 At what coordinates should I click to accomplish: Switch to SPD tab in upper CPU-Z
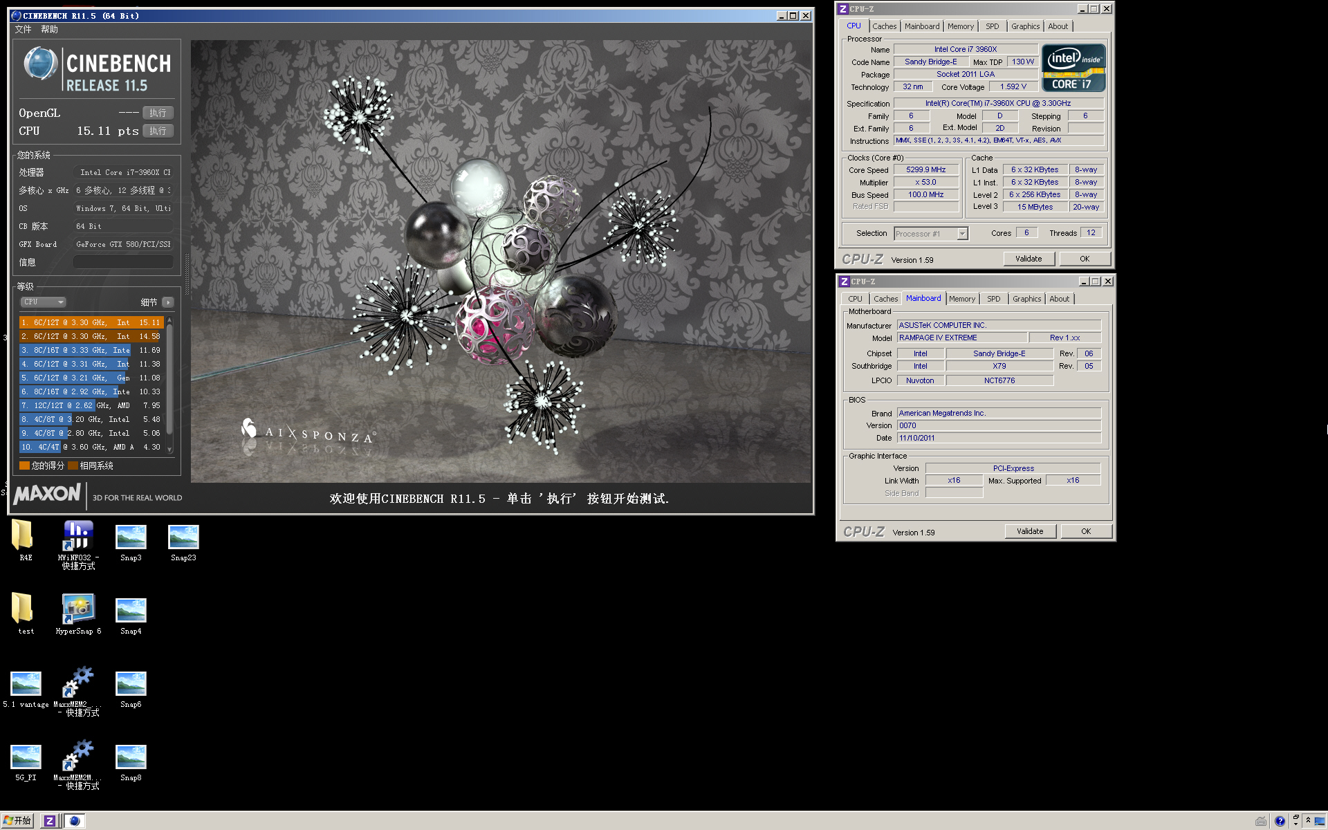(x=993, y=26)
